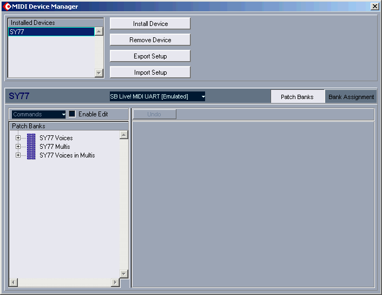Click the Remove Device button
This screenshot has width=382, height=295.
150,40
